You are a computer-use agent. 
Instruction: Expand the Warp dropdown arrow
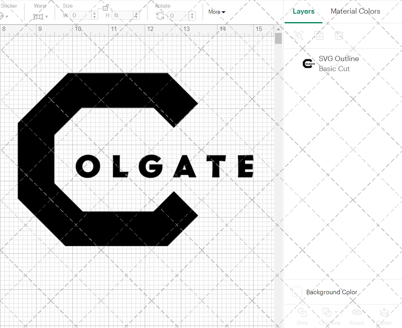tap(47, 16)
